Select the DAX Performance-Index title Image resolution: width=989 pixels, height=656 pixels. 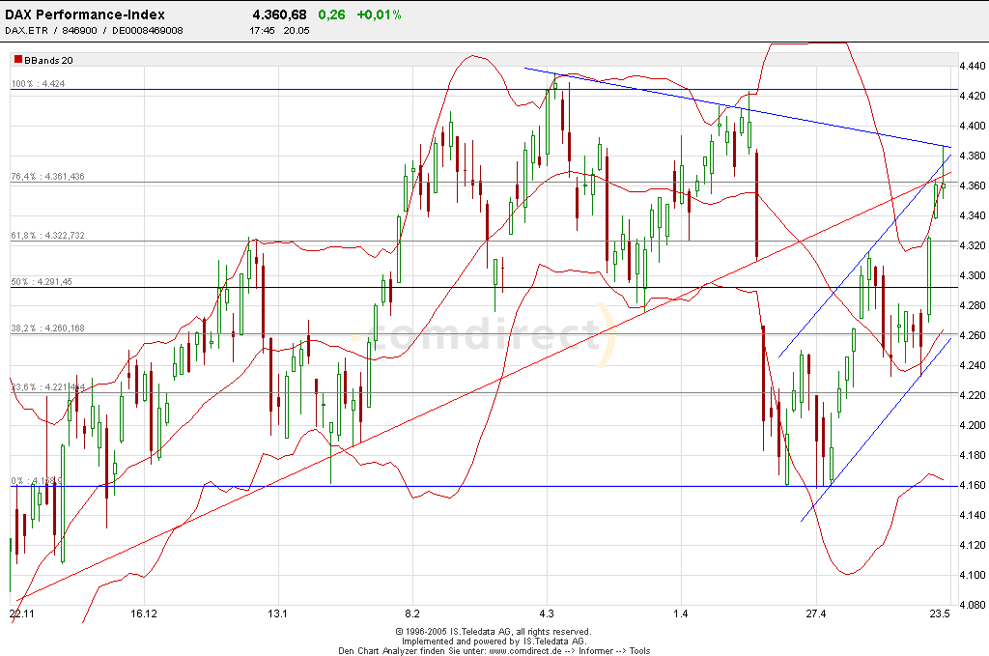pyautogui.click(x=85, y=14)
